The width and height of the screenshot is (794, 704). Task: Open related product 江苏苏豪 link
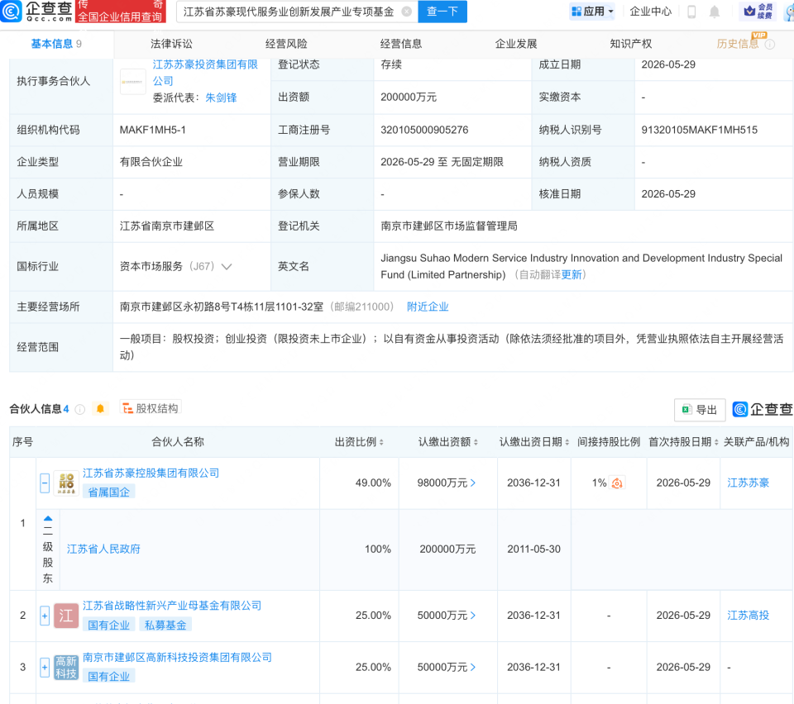(x=748, y=483)
